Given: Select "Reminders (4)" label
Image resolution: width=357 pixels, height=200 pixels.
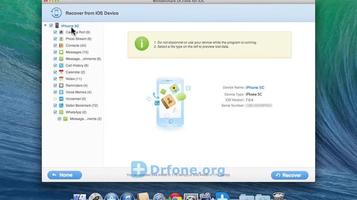Looking at the screenshot, I should [x=76, y=86].
